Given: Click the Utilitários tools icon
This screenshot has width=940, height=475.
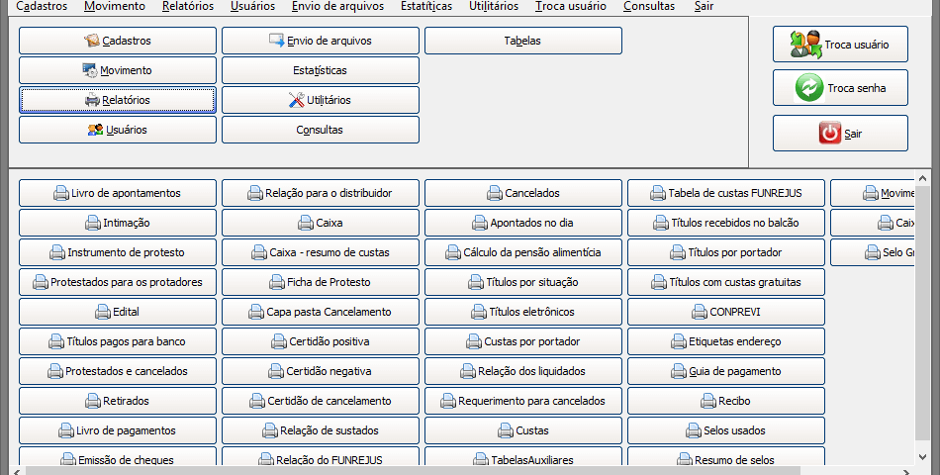Looking at the screenshot, I should point(297,100).
